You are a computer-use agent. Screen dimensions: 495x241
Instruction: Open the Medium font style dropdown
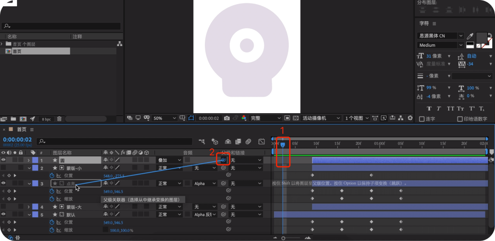(x=440, y=45)
